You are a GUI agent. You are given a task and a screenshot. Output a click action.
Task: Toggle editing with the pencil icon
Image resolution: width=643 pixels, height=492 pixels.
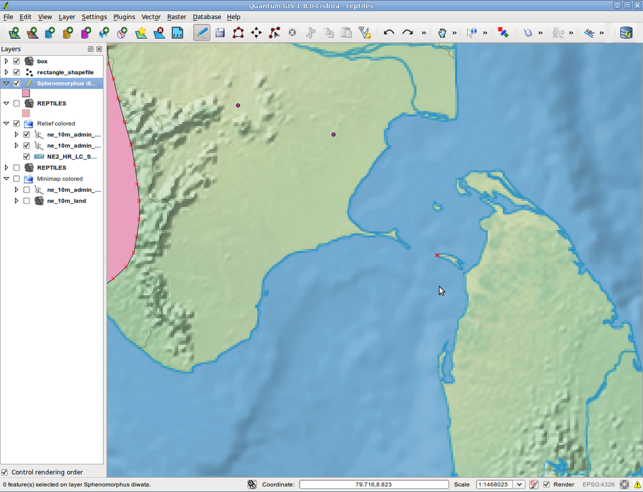(x=202, y=33)
